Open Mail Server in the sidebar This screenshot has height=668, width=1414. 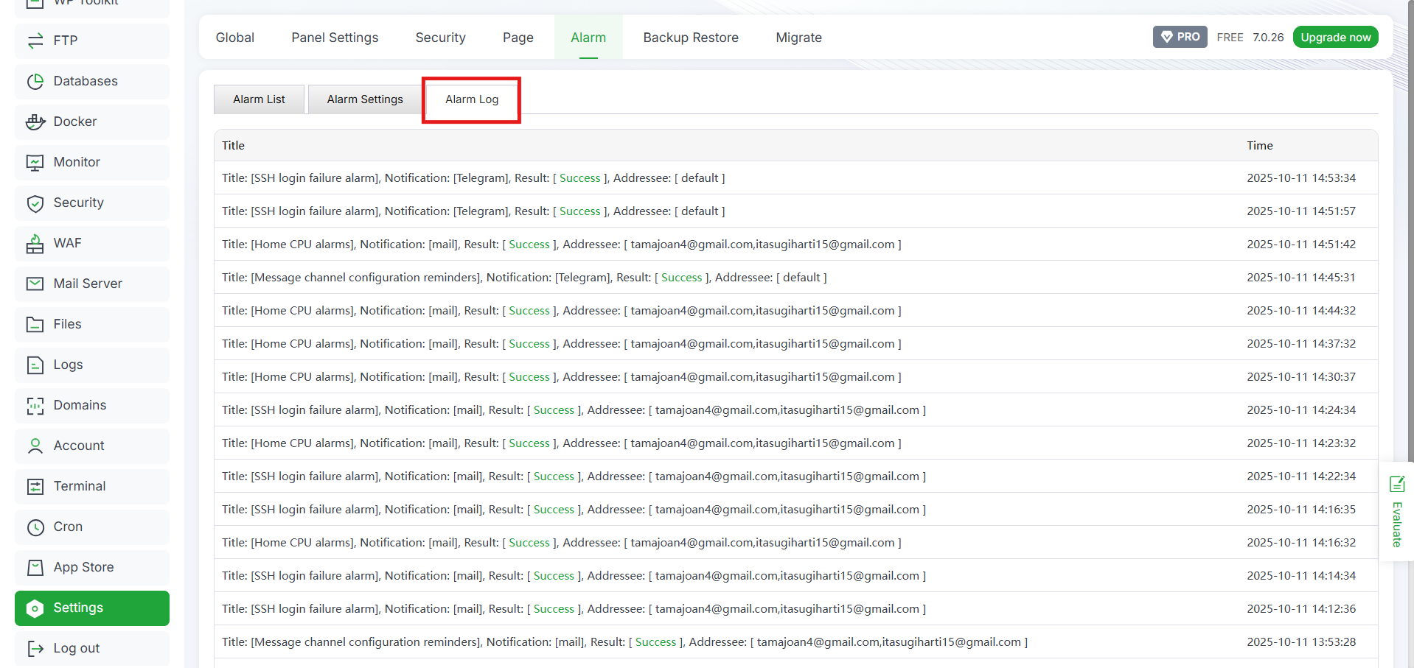pos(92,284)
